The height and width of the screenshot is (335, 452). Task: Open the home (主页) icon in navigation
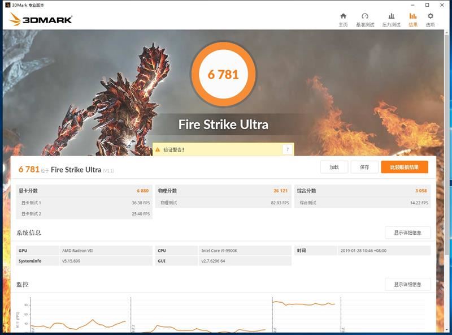coord(343,16)
